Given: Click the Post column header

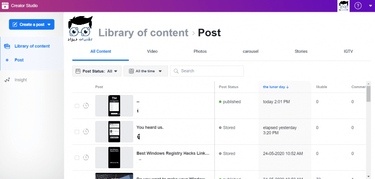Looking at the screenshot, I should pyautogui.click(x=99, y=87).
